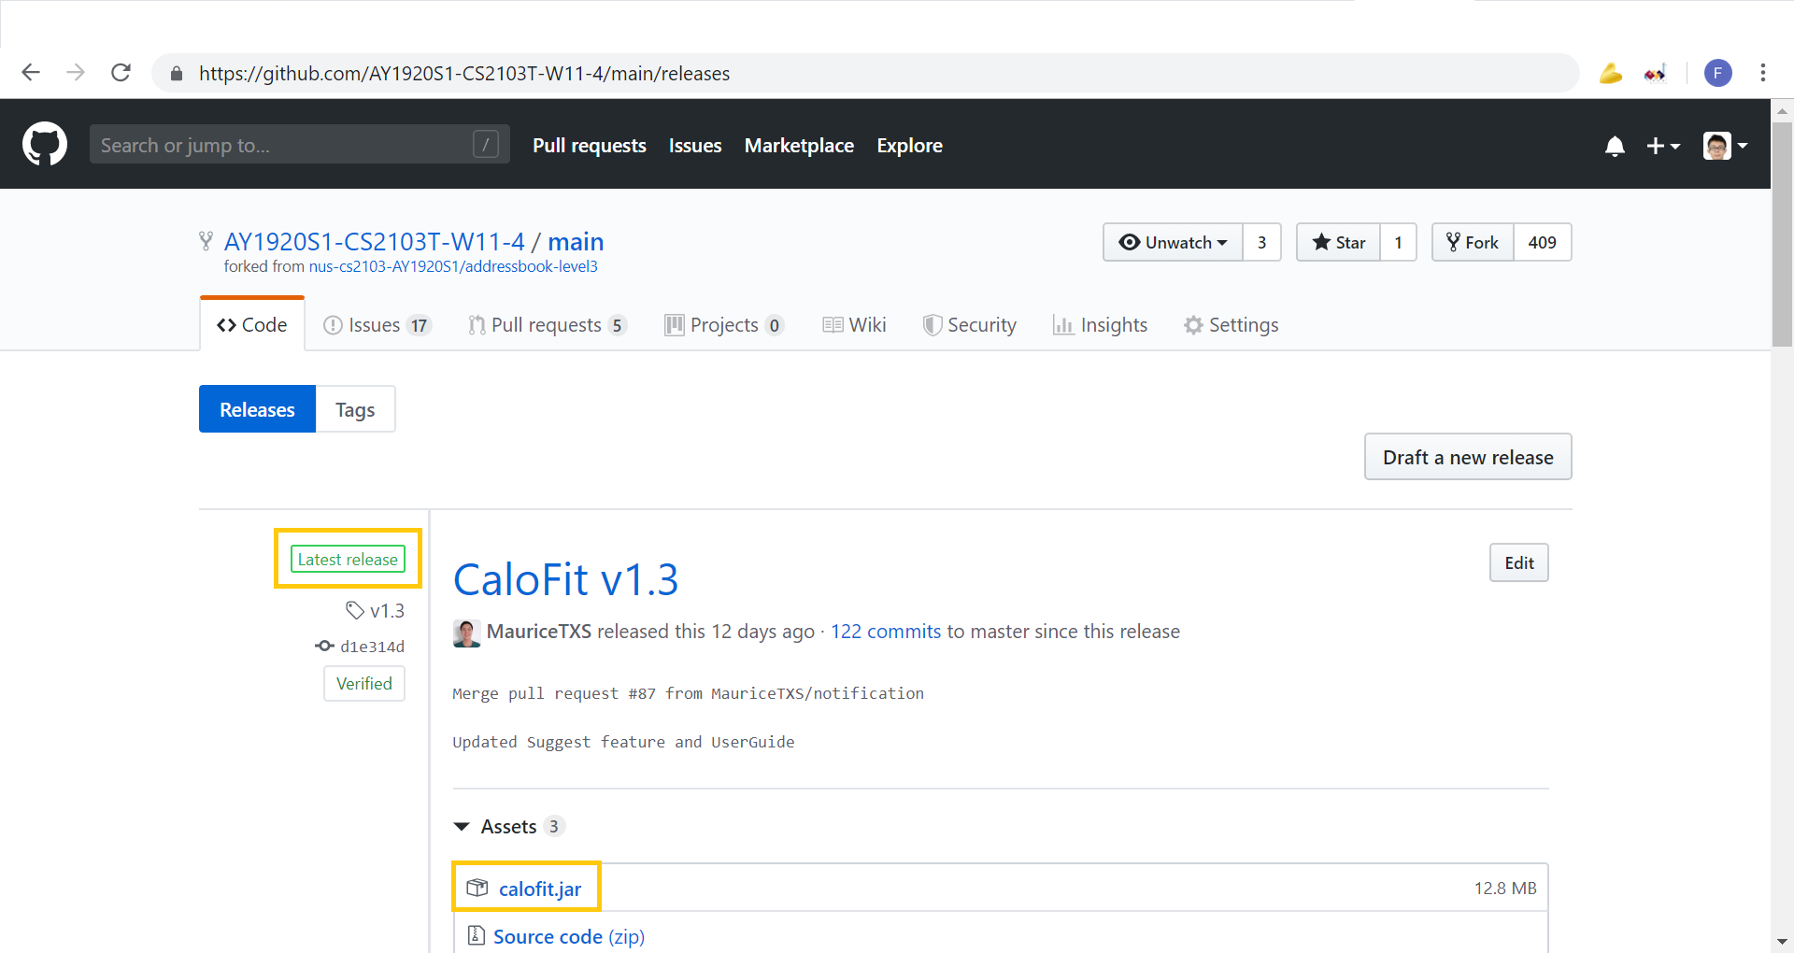Image resolution: width=1794 pixels, height=953 pixels.
Task: Click the package icon beside calofit.jar
Action: 477,888
